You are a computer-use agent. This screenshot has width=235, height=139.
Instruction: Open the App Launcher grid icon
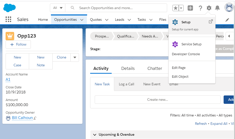pyautogui.click(x=8, y=19)
